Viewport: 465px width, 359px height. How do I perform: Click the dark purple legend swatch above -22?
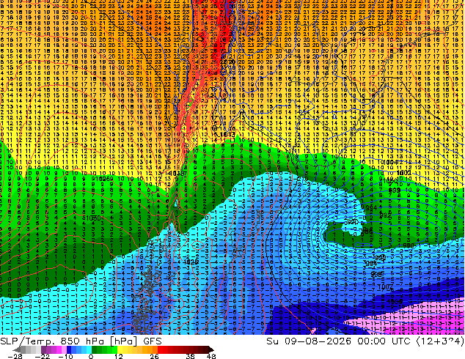[43, 349]
